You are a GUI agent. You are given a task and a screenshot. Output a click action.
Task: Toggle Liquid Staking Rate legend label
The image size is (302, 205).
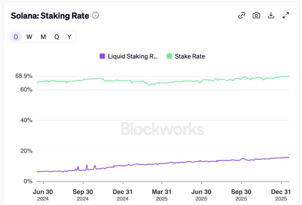(132, 56)
